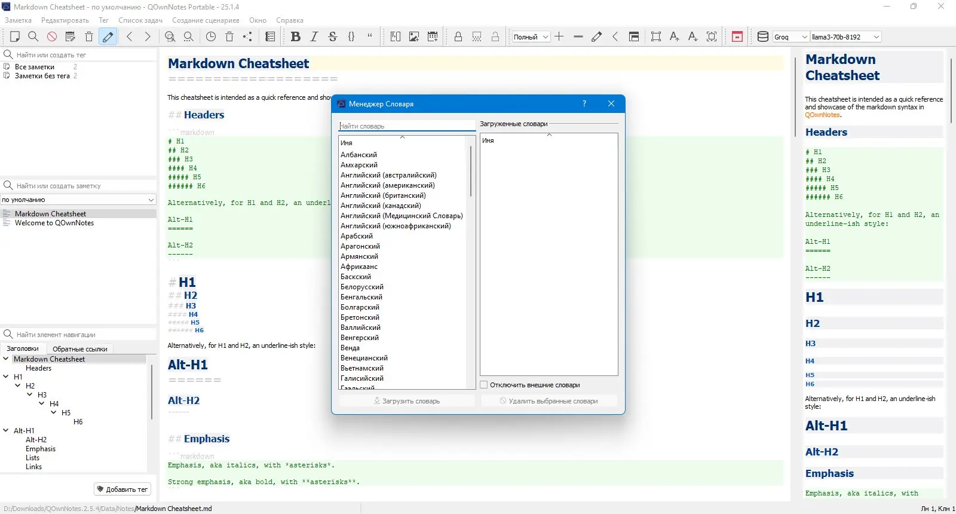956x514 pixels.
Task: Click the Bold formatting icon
Action: coord(295,36)
